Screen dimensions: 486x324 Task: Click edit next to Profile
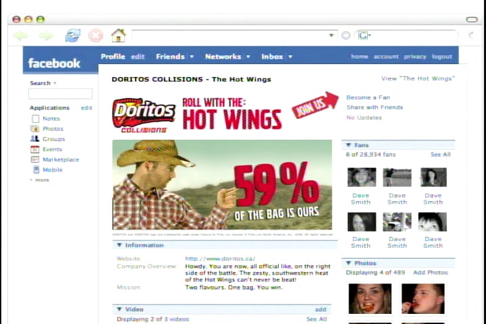click(138, 57)
